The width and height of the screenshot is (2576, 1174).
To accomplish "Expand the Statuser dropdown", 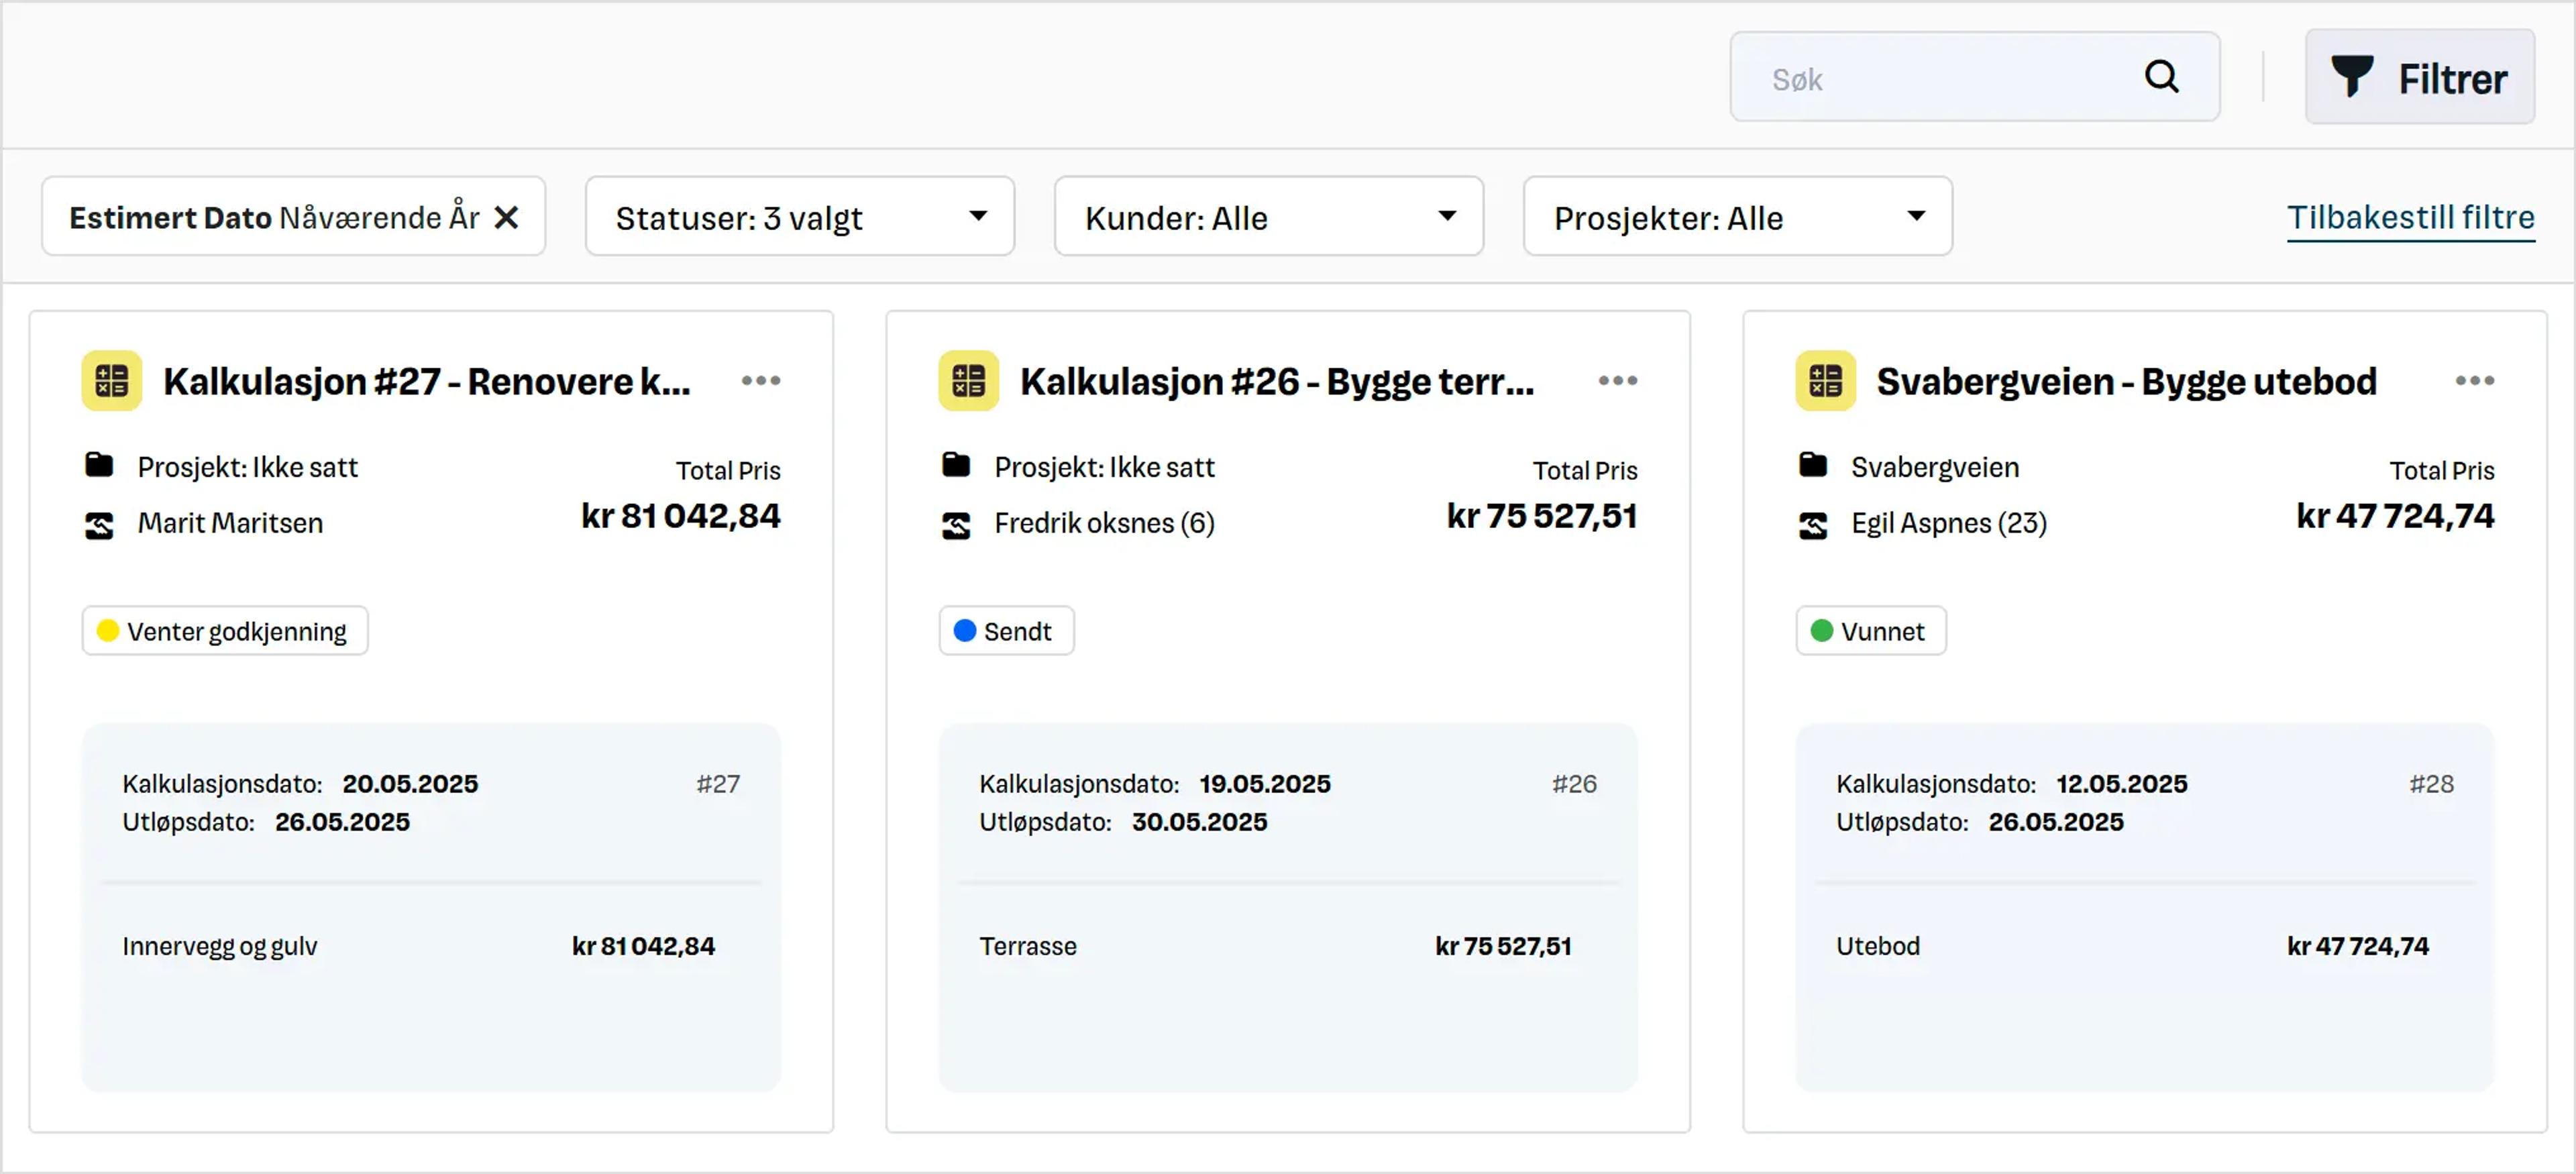I will (x=799, y=217).
